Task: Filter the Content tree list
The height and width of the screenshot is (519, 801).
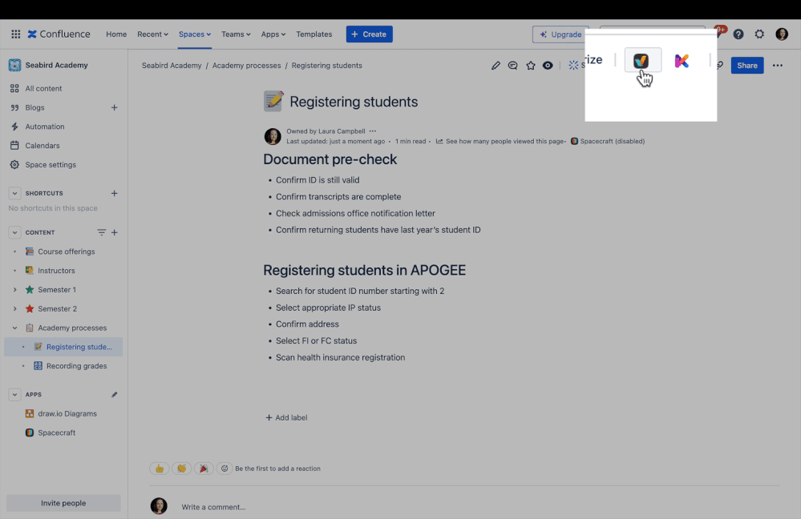Action: (102, 232)
